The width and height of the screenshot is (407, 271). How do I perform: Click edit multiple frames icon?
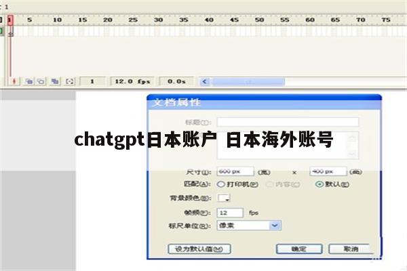click(55, 81)
